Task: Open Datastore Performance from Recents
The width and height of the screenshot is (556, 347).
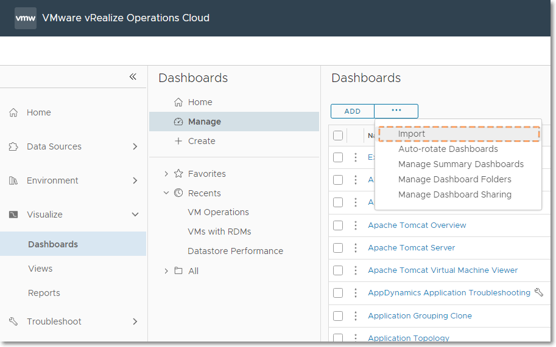Action: click(x=235, y=251)
